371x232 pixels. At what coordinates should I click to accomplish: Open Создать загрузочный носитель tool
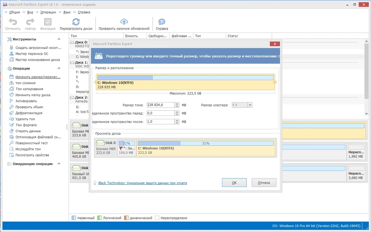pyautogui.click(x=38, y=48)
